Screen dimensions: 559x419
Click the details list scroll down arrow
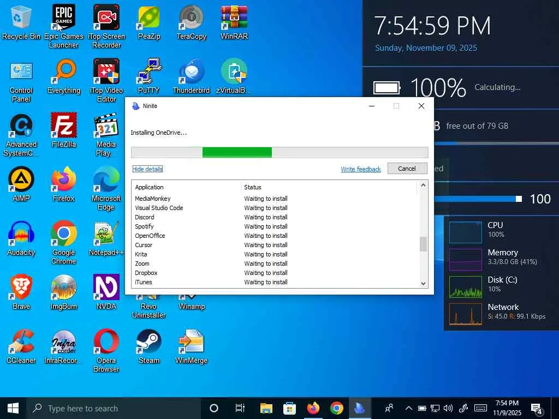coord(423,284)
